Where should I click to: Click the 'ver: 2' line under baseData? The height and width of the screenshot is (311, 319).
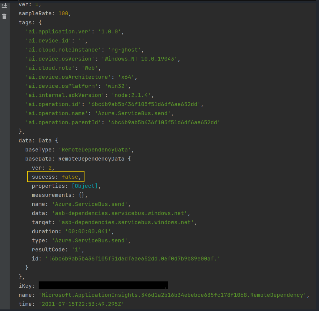43,168
